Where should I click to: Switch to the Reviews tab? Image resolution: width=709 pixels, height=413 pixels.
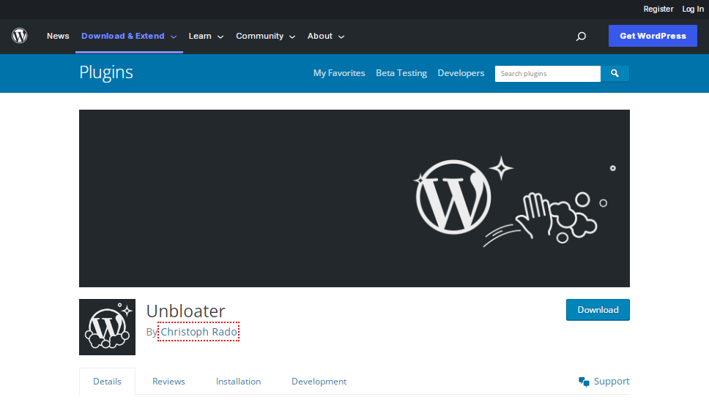click(168, 382)
